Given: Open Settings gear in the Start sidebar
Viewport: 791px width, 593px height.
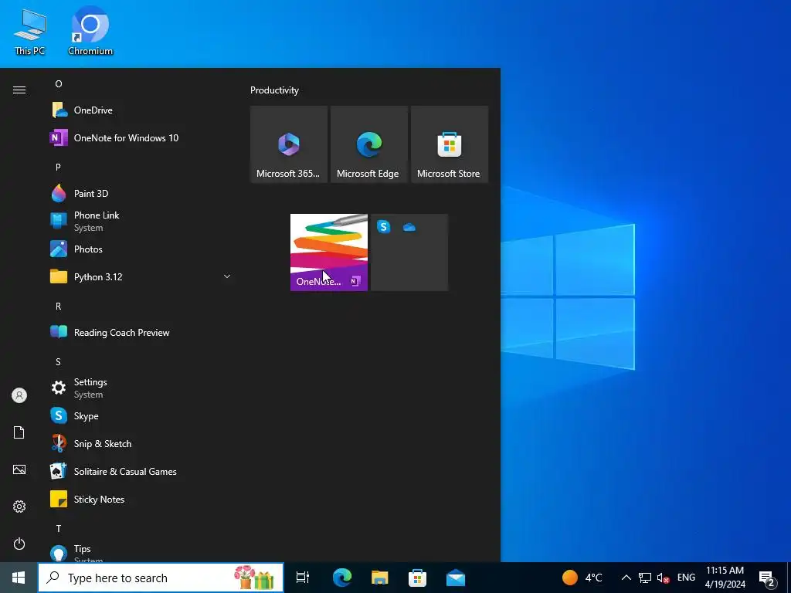Looking at the screenshot, I should tap(19, 507).
